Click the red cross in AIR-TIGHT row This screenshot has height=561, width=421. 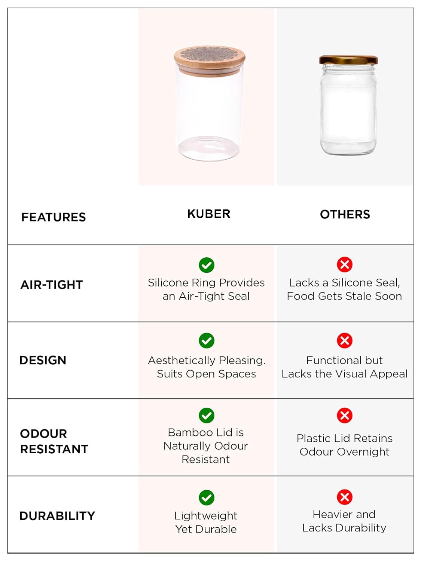pos(345,265)
